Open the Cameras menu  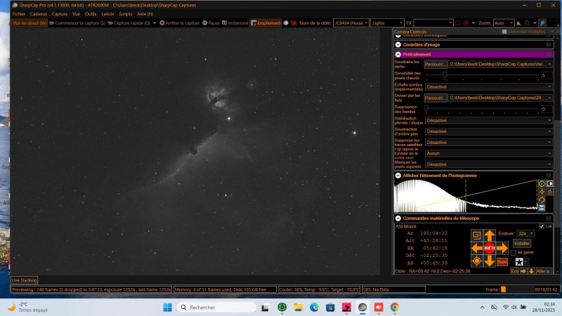coord(39,14)
